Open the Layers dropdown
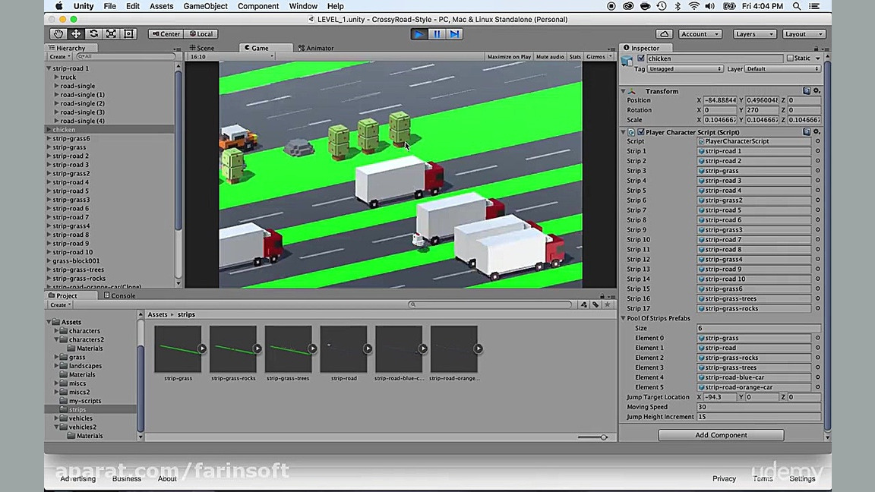 pyautogui.click(x=754, y=34)
